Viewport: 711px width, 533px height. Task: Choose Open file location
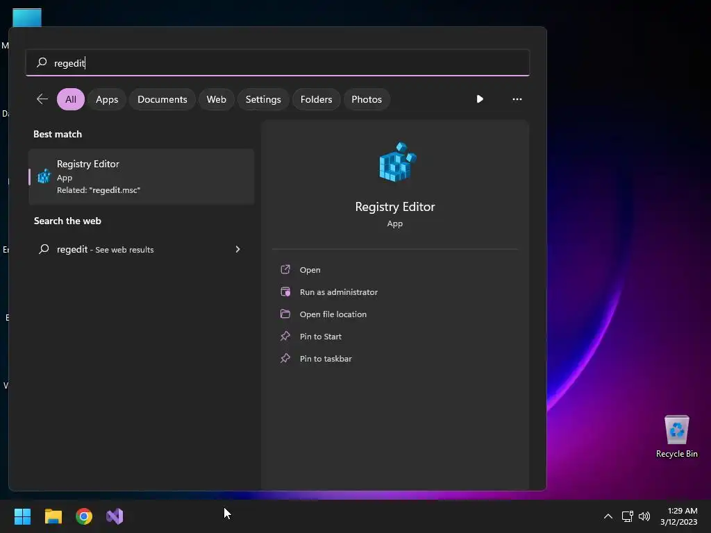tap(395, 314)
